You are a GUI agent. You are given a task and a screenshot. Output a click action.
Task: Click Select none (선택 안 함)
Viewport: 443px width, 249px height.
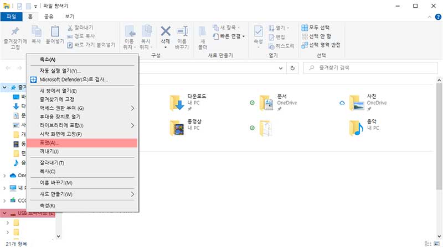pyautogui.click(x=316, y=36)
